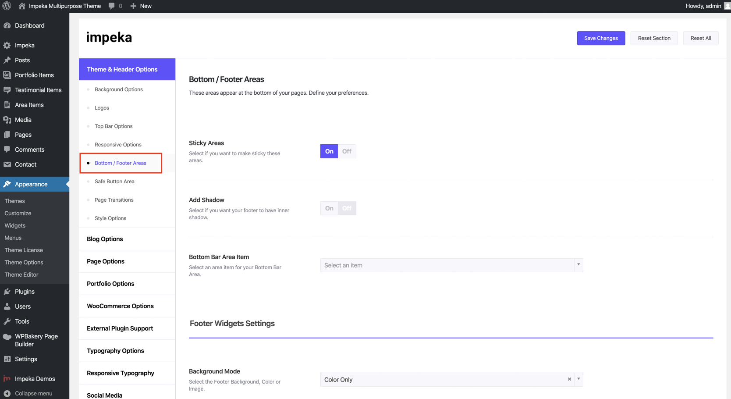Screen dimensions: 731x399
Task: Switch Sticky Areas to On
Action: point(329,151)
